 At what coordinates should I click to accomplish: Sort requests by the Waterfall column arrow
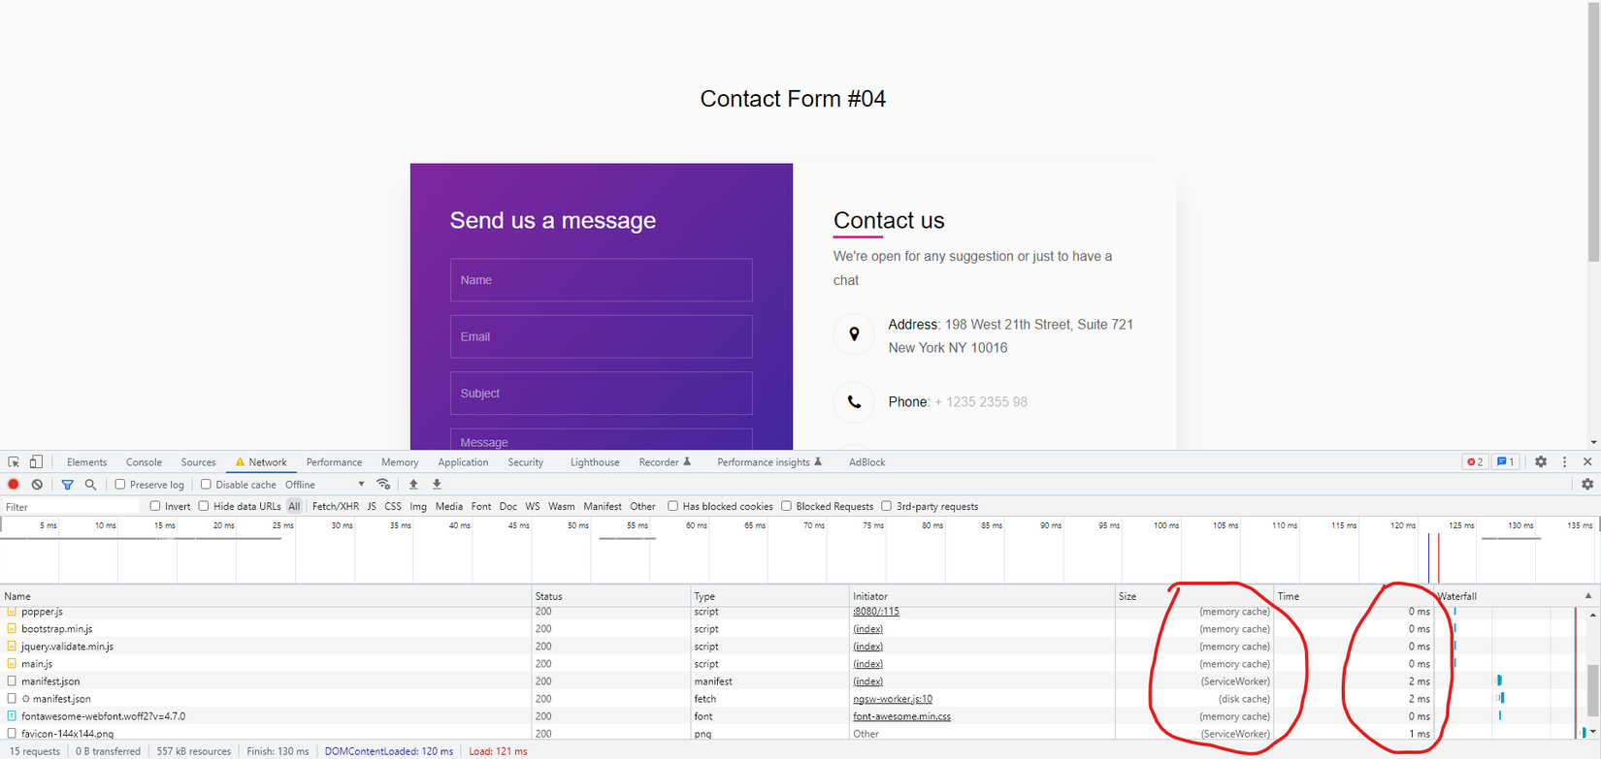[1588, 596]
